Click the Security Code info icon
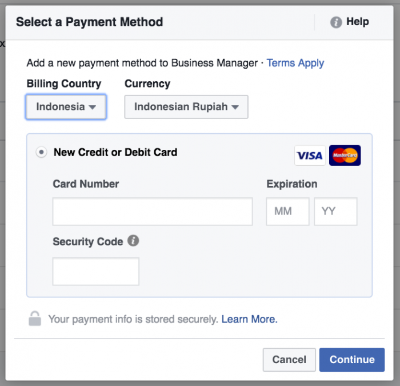The width and height of the screenshot is (400, 386). tap(133, 241)
